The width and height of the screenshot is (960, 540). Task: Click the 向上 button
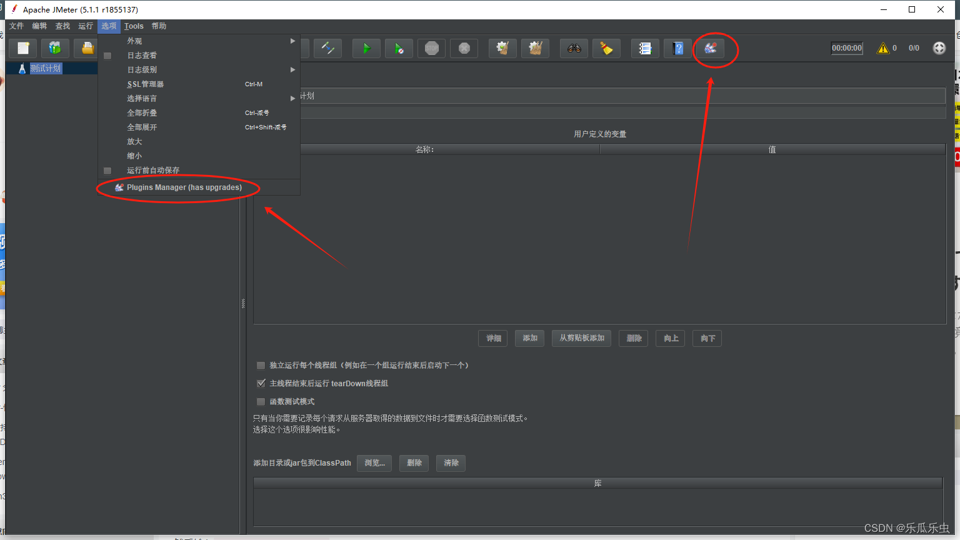coord(671,338)
